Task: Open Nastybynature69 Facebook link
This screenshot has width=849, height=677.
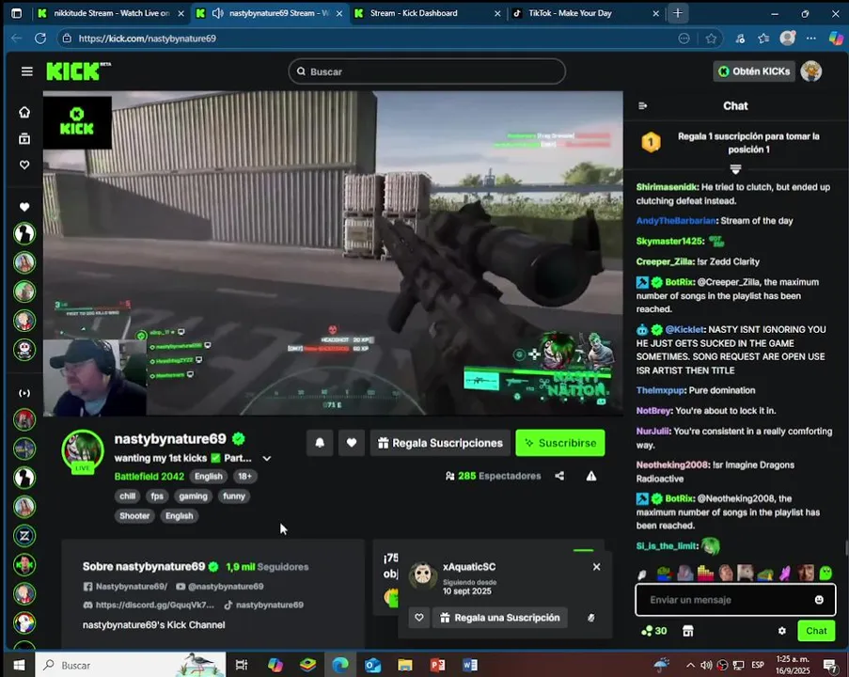Action: tap(126, 587)
